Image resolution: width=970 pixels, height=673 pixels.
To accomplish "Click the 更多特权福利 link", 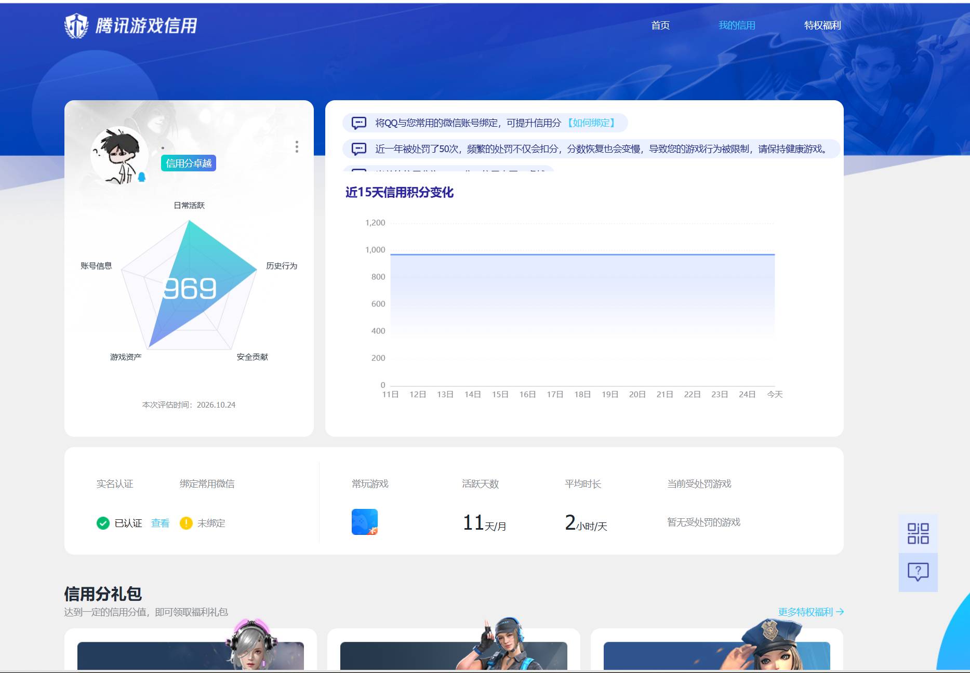I will (811, 612).
